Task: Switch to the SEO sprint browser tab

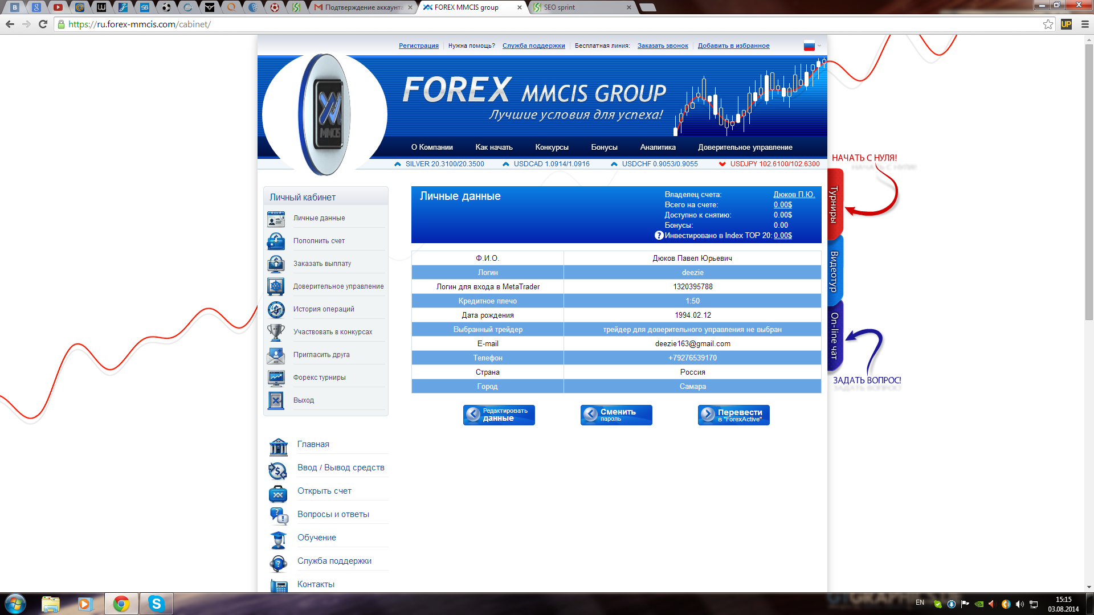Action: coord(583,7)
